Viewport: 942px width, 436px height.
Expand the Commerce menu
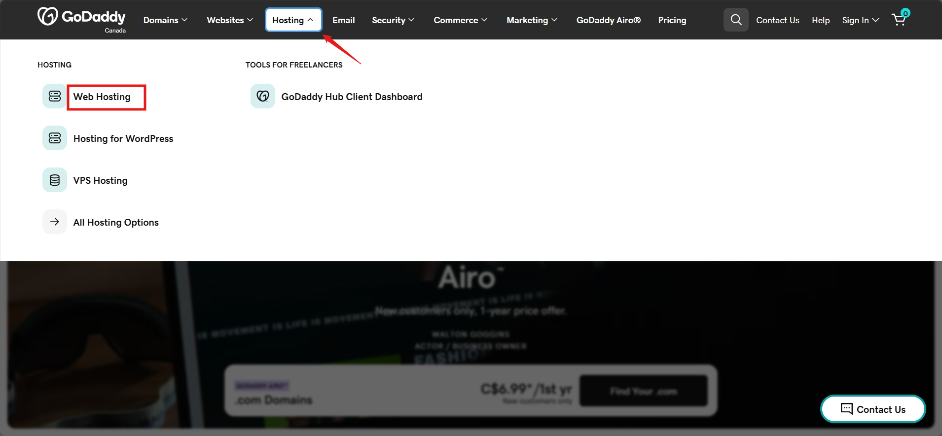coord(461,20)
